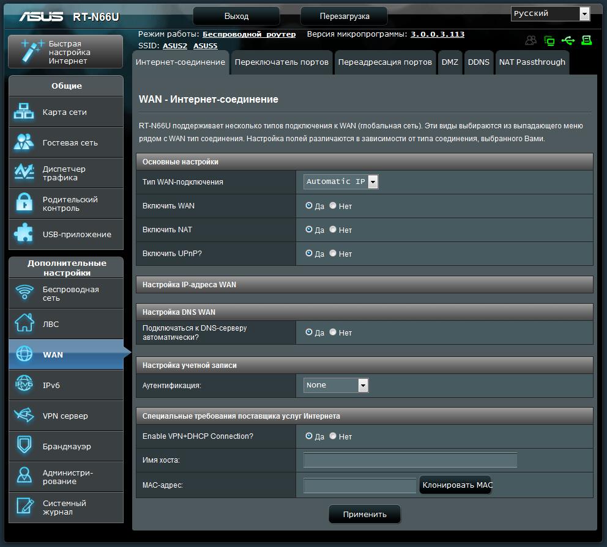The image size is (607, 547).
Task: Select Нет for automatic DNS server connection
Action: point(332,332)
